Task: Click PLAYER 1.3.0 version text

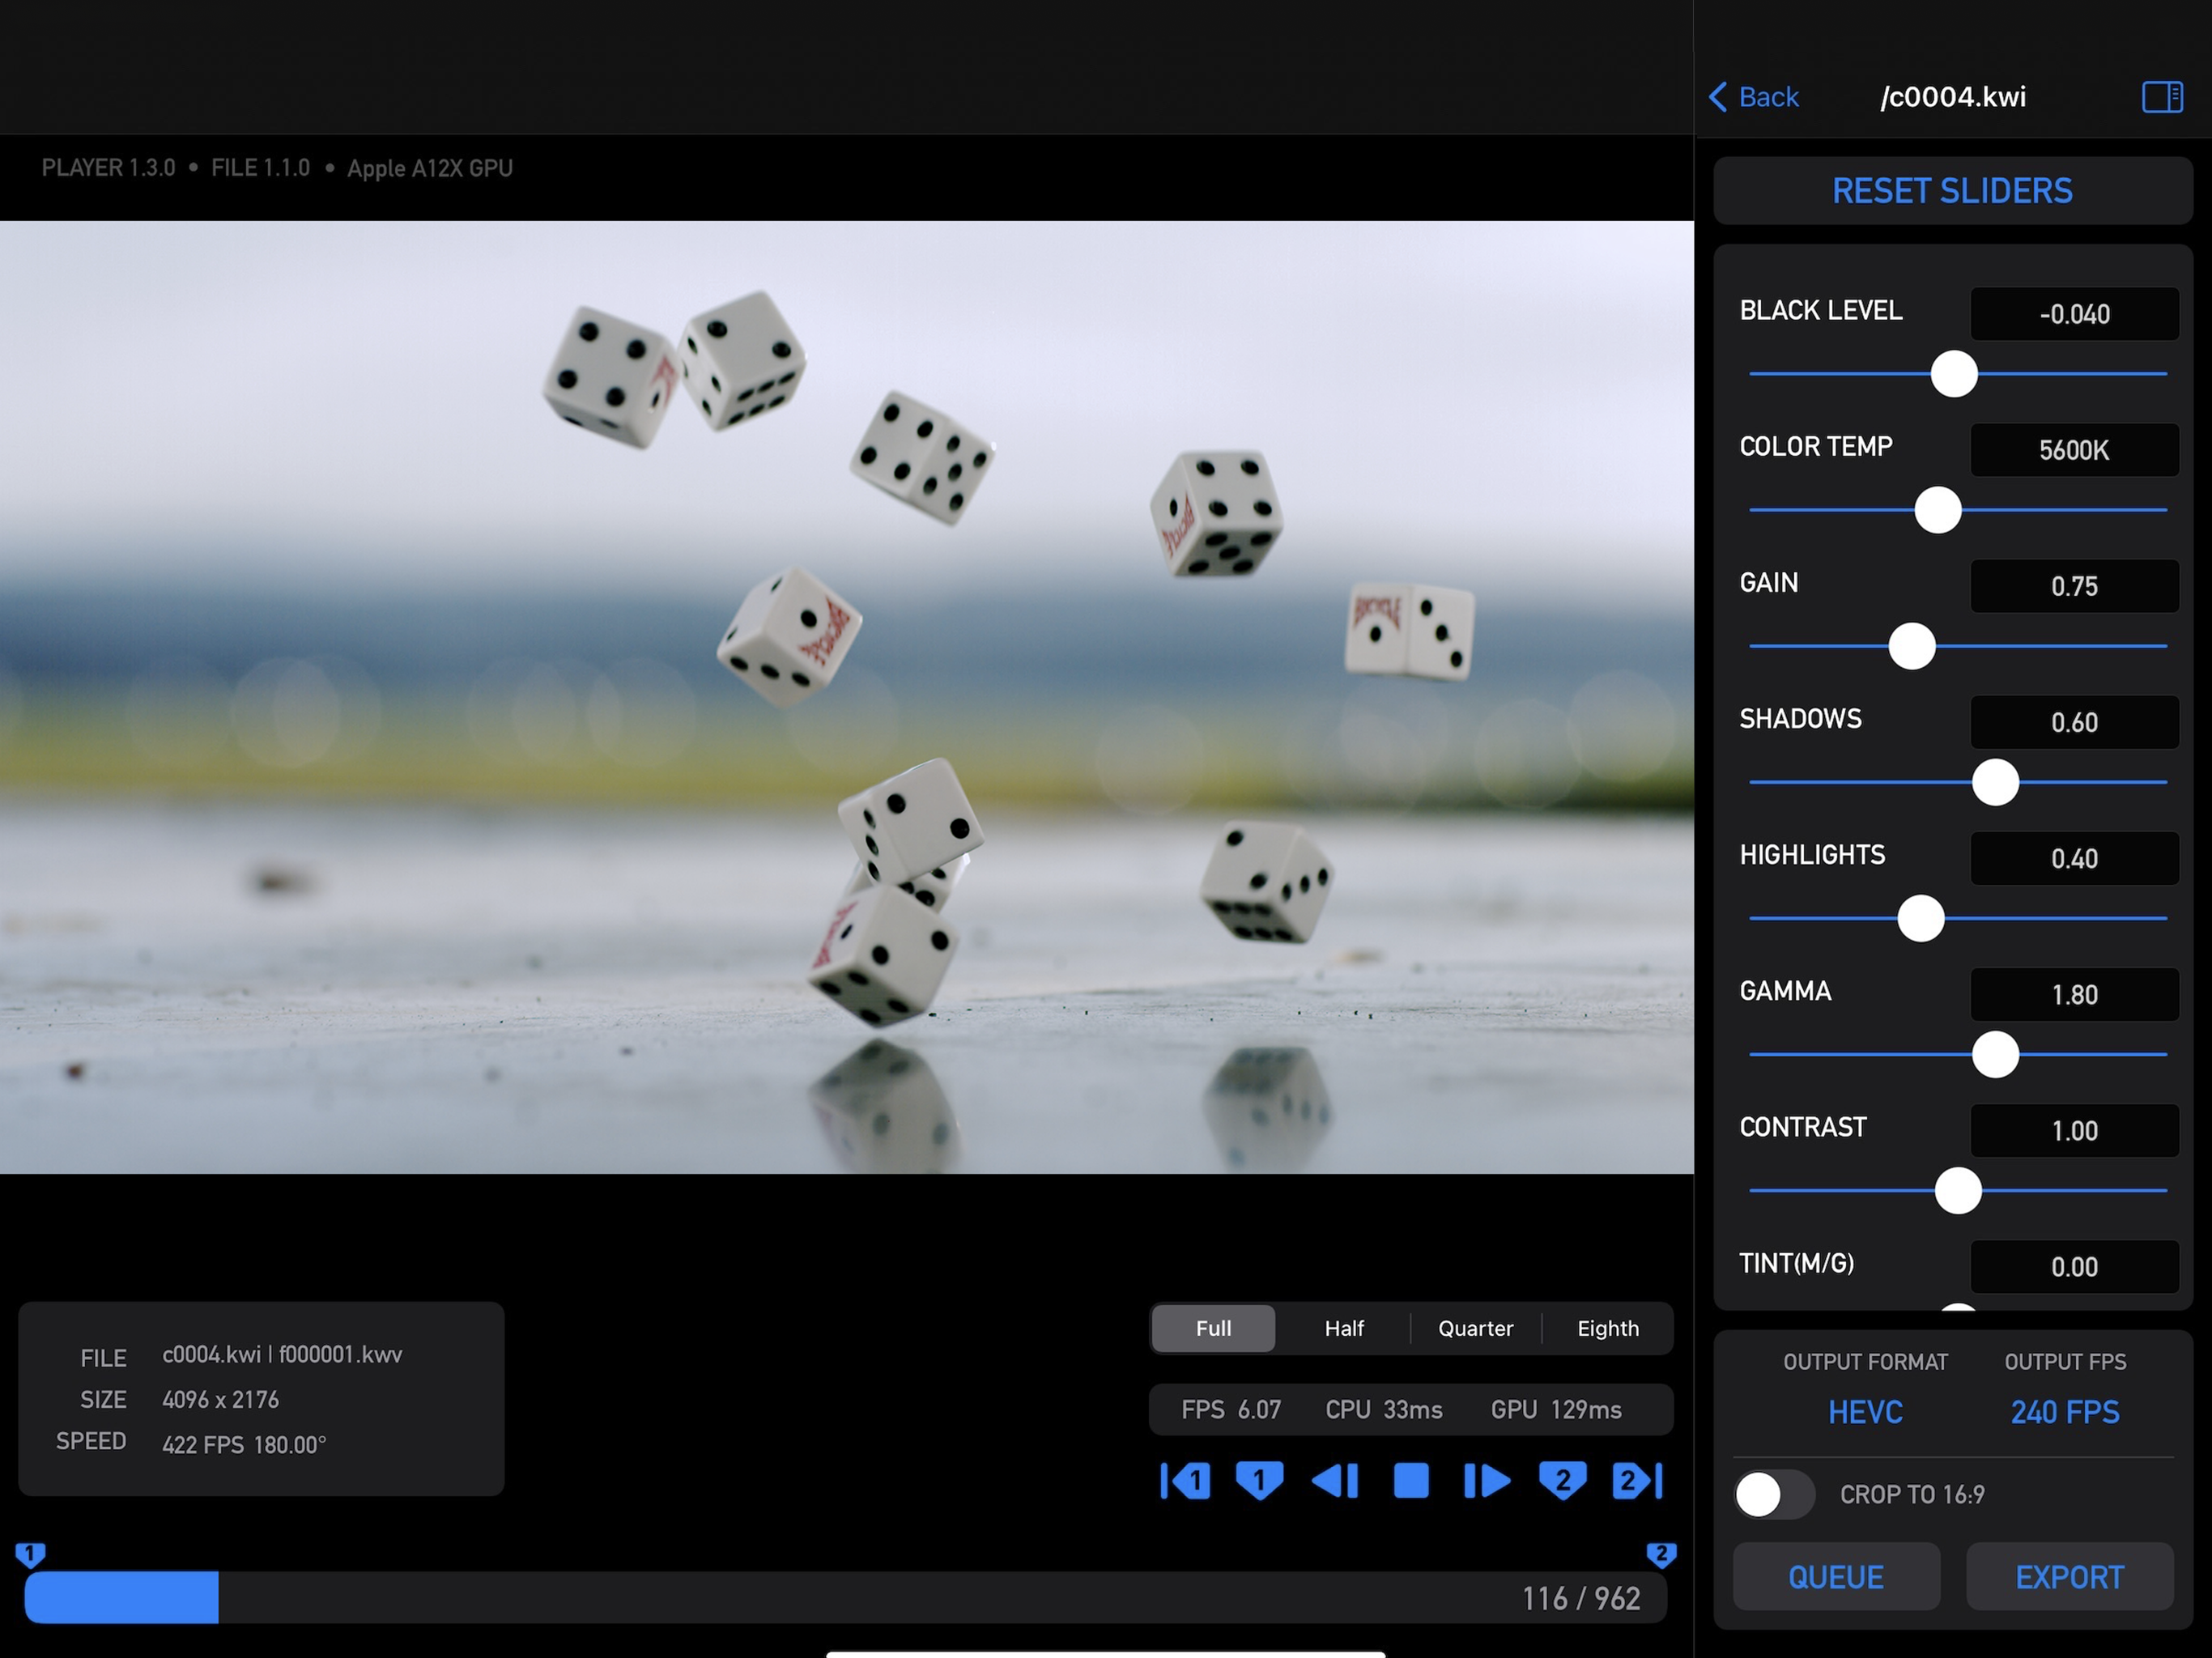Action: tap(108, 167)
